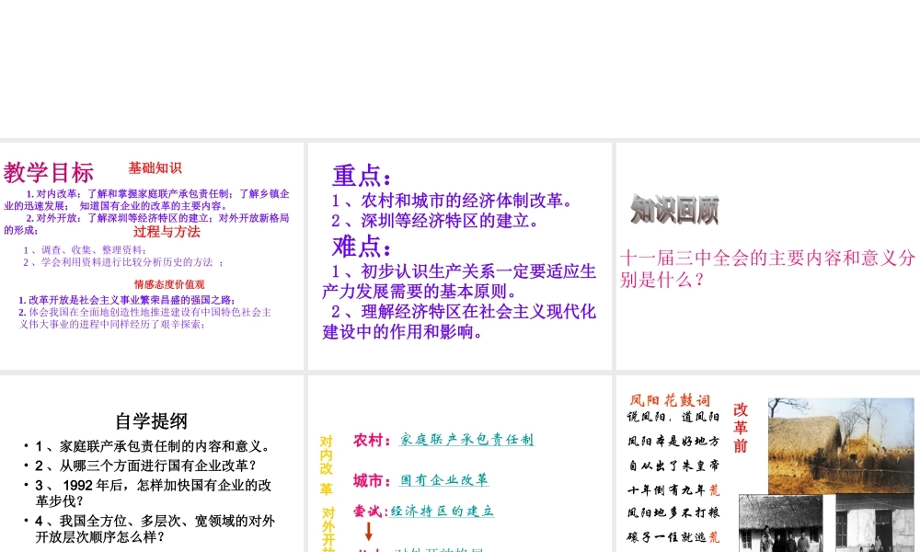Click the thatched hut photo
The height and width of the screenshot is (552, 920).
coord(841,446)
